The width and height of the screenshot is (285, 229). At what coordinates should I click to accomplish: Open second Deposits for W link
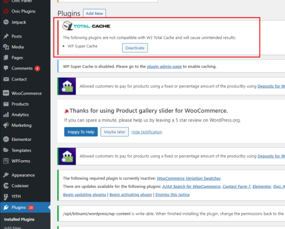click(271, 156)
